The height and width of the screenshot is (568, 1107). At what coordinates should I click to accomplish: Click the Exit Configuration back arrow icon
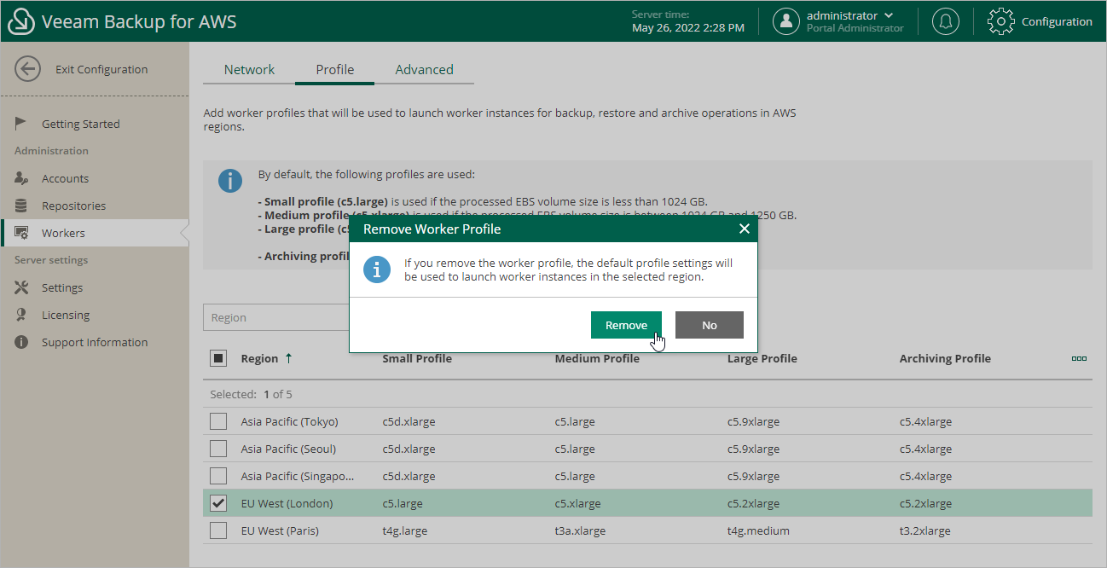click(28, 69)
